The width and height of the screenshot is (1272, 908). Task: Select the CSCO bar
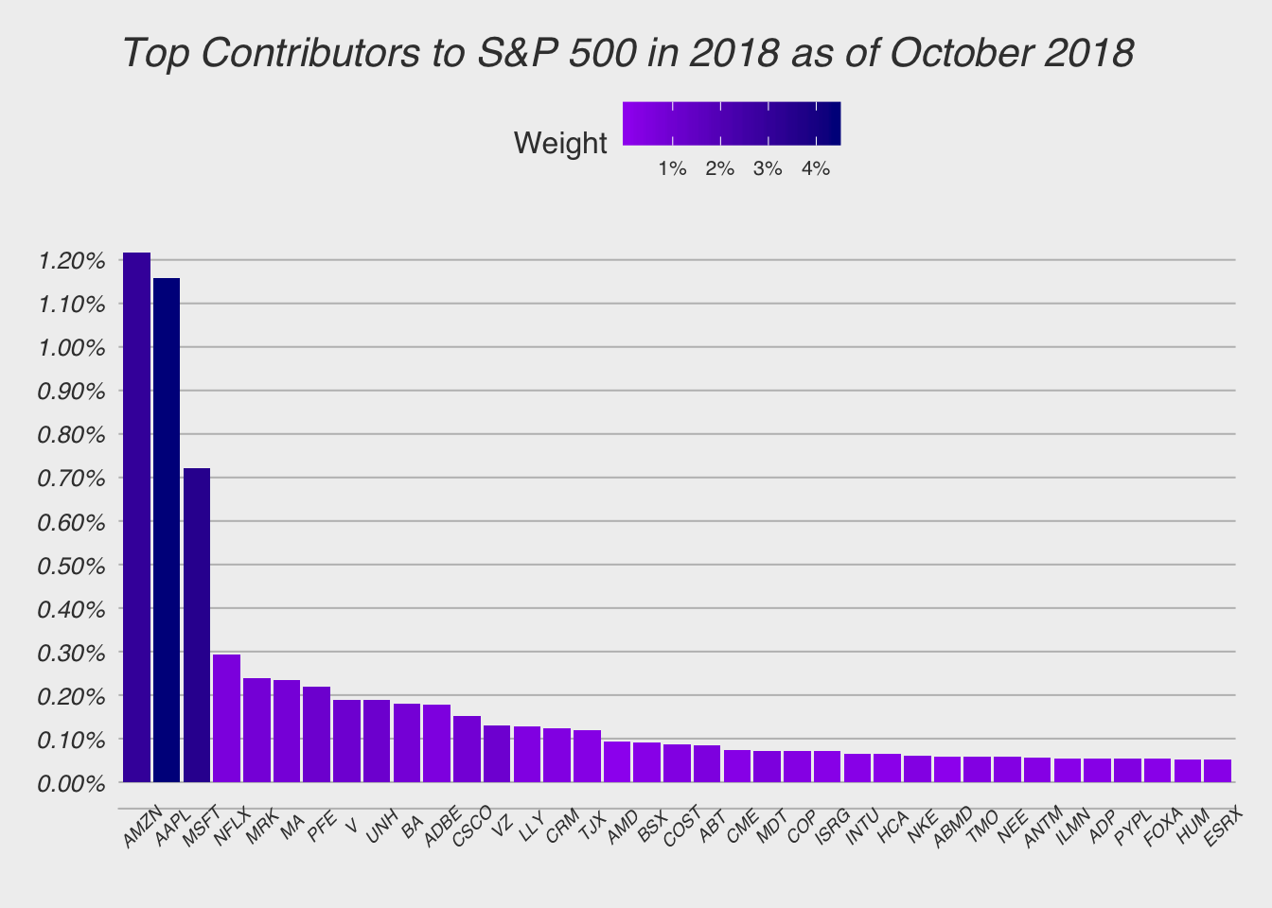point(467,749)
